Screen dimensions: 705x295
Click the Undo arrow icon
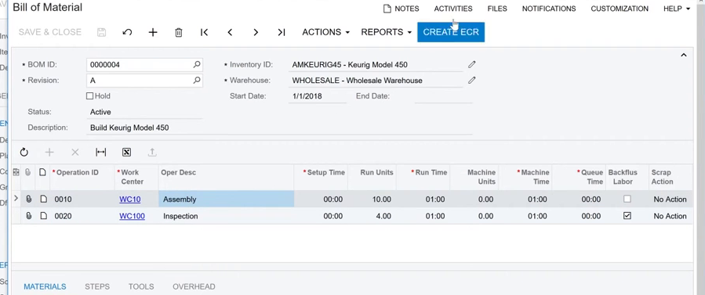(127, 32)
